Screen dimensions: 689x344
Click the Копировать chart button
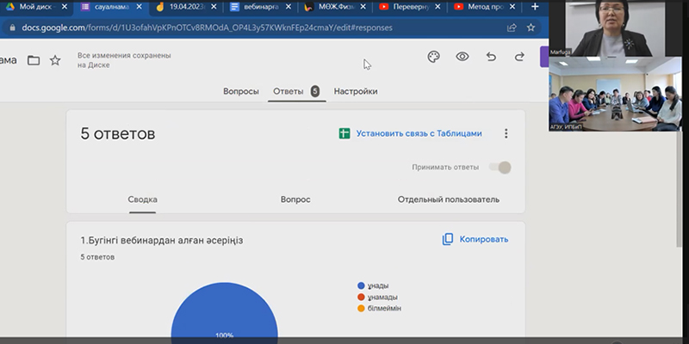[475, 239]
